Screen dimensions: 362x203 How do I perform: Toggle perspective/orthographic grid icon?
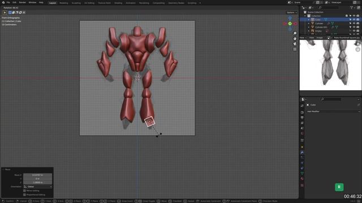[295, 49]
